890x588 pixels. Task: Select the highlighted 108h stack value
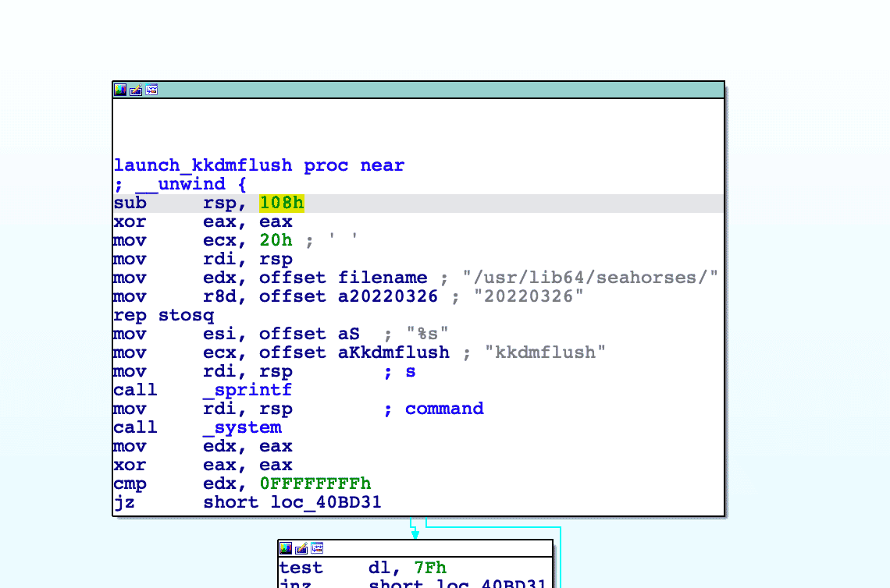pyautogui.click(x=281, y=202)
